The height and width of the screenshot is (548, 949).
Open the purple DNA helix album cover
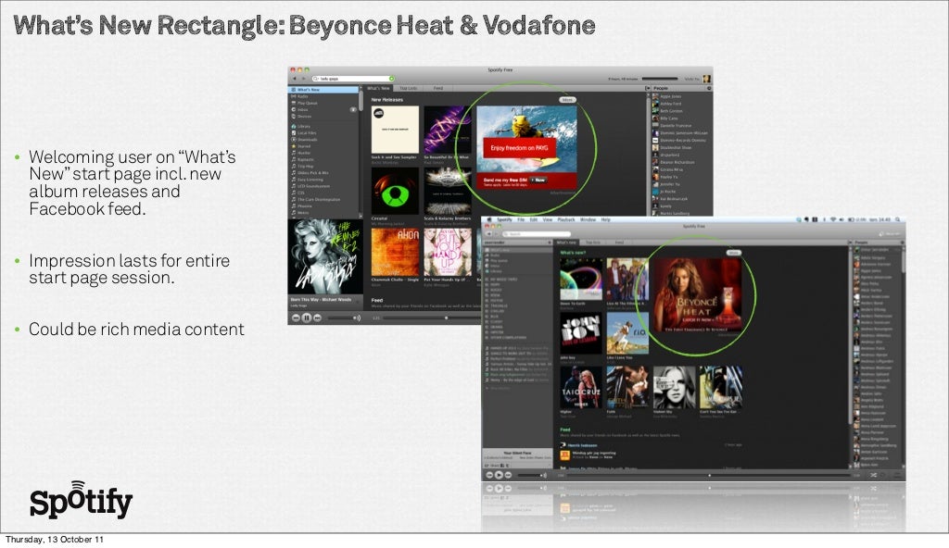pos(448,130)
